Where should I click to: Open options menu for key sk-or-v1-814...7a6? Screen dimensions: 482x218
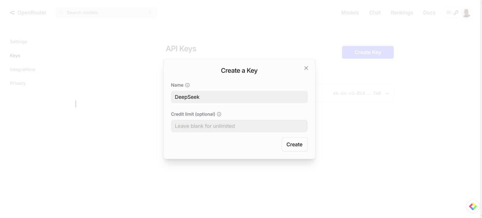click(x=387, y=93)
